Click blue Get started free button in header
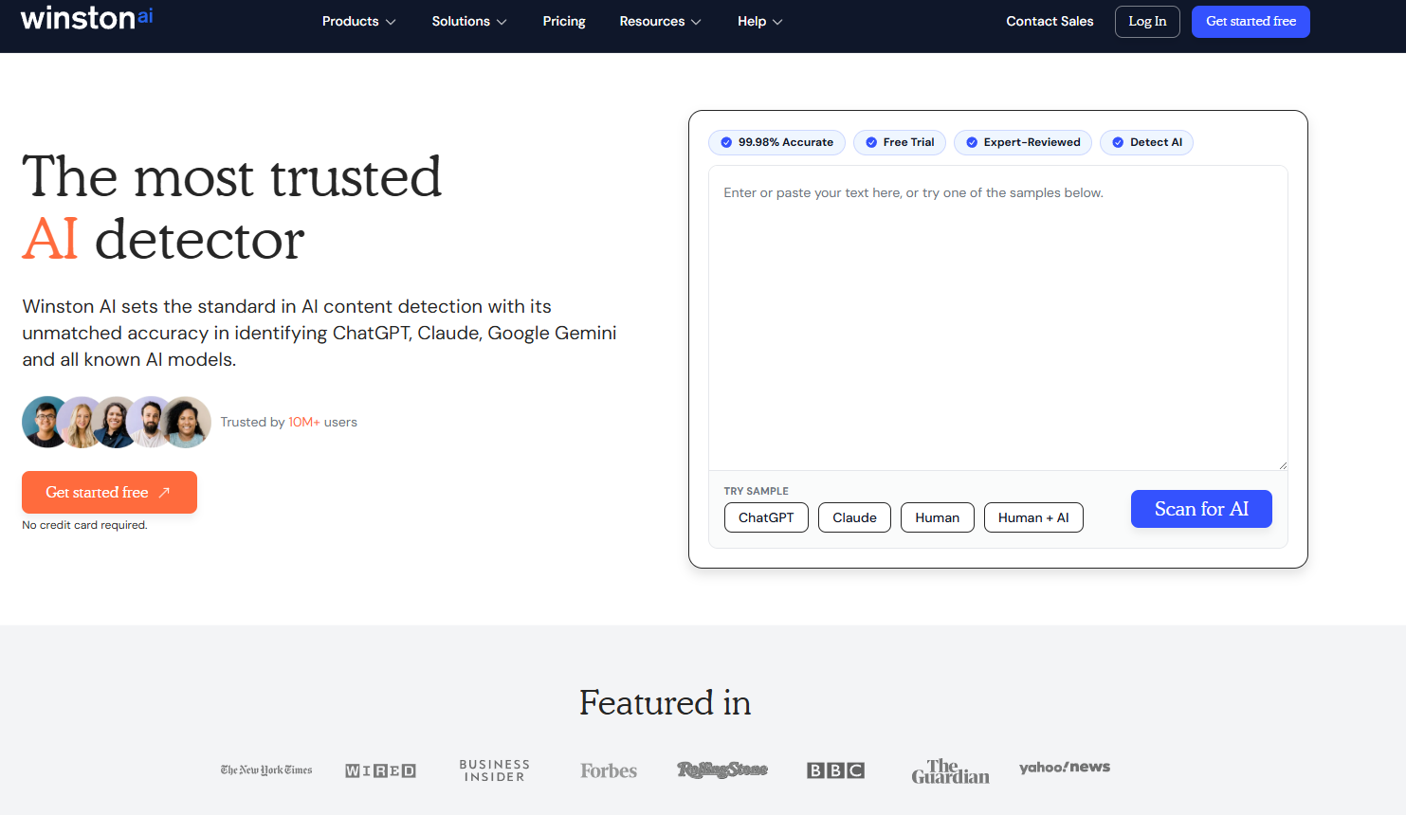 1251,22
